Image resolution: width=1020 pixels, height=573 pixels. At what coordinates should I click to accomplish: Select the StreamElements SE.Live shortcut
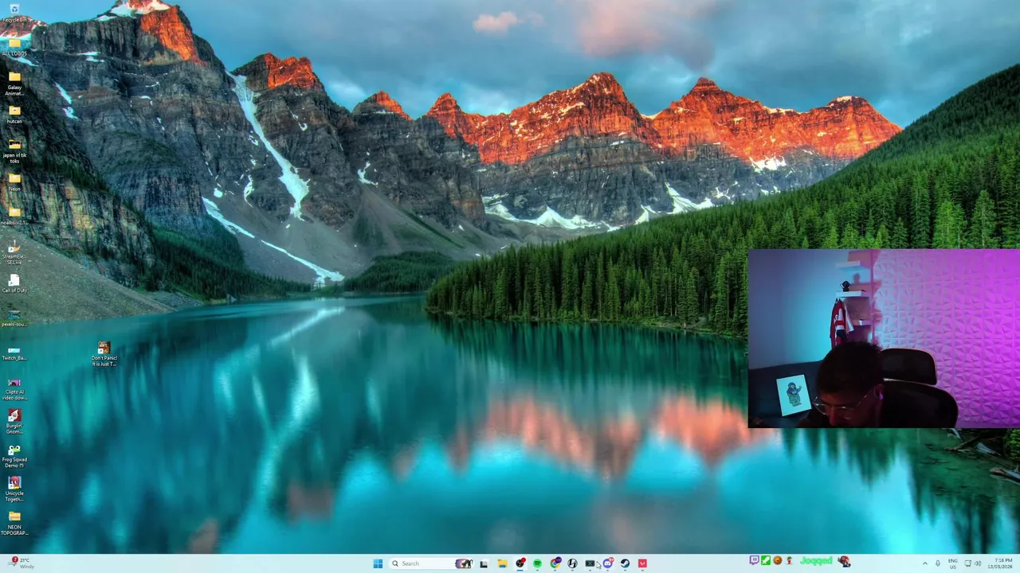(14, 252)
